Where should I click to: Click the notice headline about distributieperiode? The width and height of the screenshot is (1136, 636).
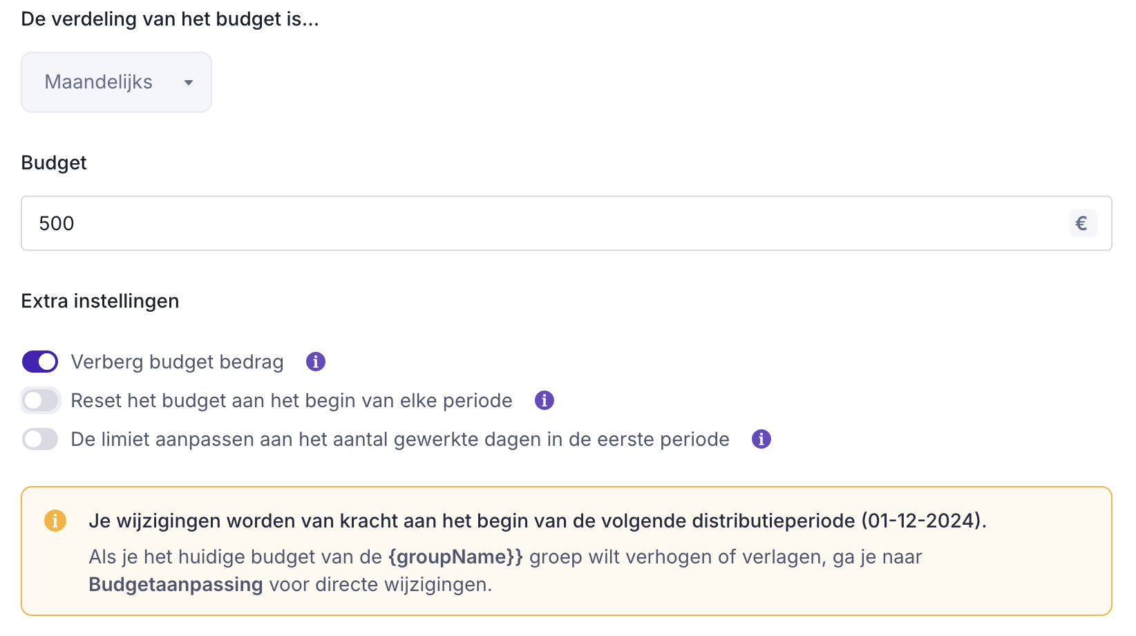click(537, 521)
